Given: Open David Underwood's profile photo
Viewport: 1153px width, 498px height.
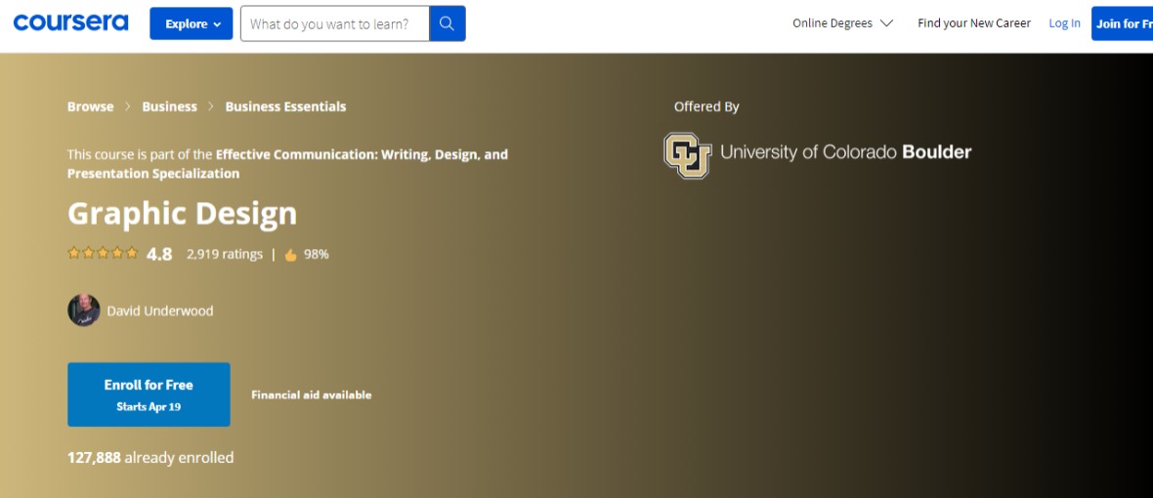Looking at the screenshot, I should (84, 310).
